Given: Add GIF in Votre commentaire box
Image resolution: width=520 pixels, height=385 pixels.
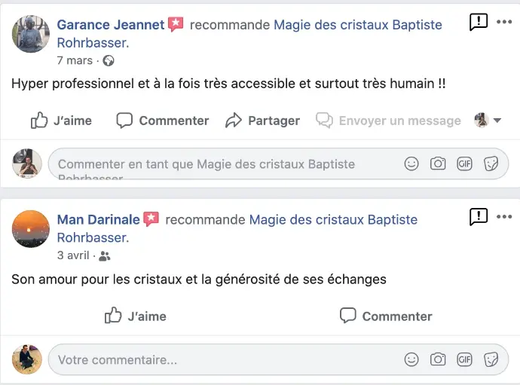Looking at the screenshot, I should (x=464, y=359).
